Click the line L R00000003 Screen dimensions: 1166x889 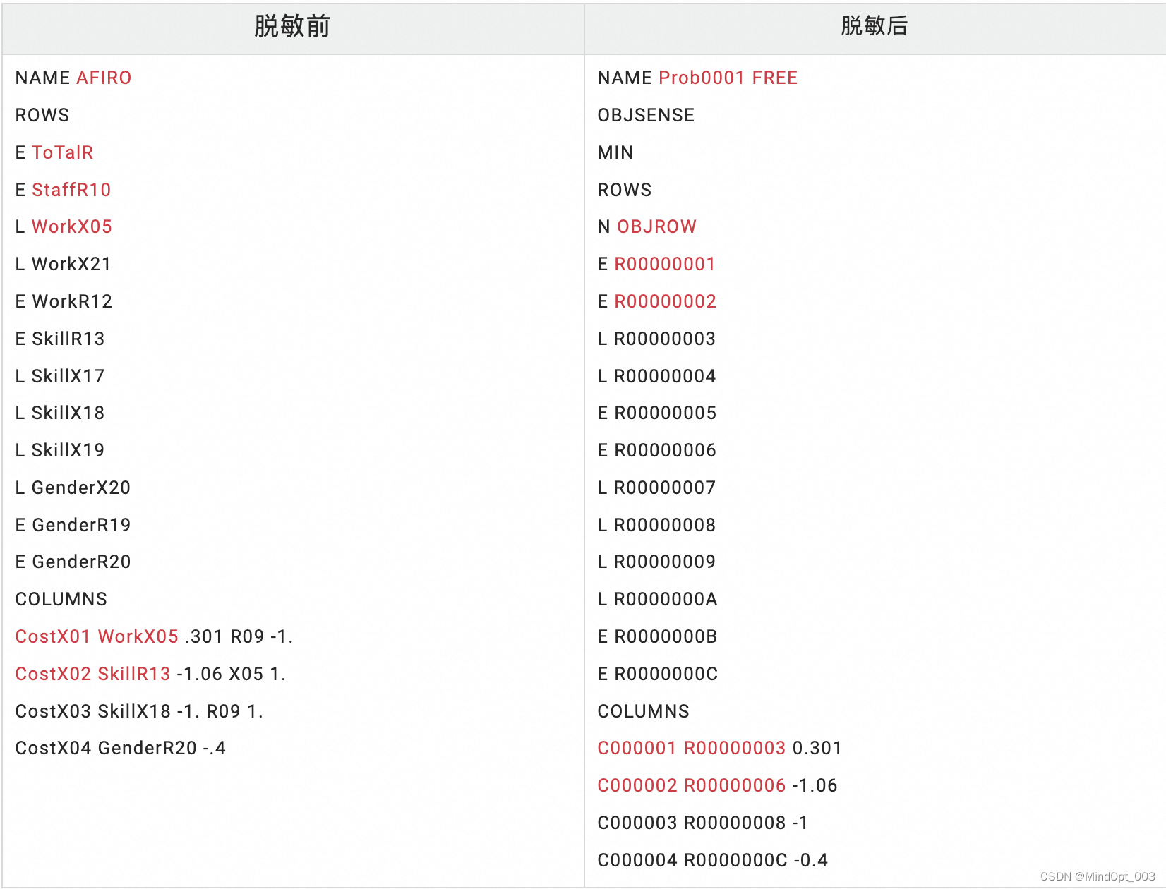(656, 339)
